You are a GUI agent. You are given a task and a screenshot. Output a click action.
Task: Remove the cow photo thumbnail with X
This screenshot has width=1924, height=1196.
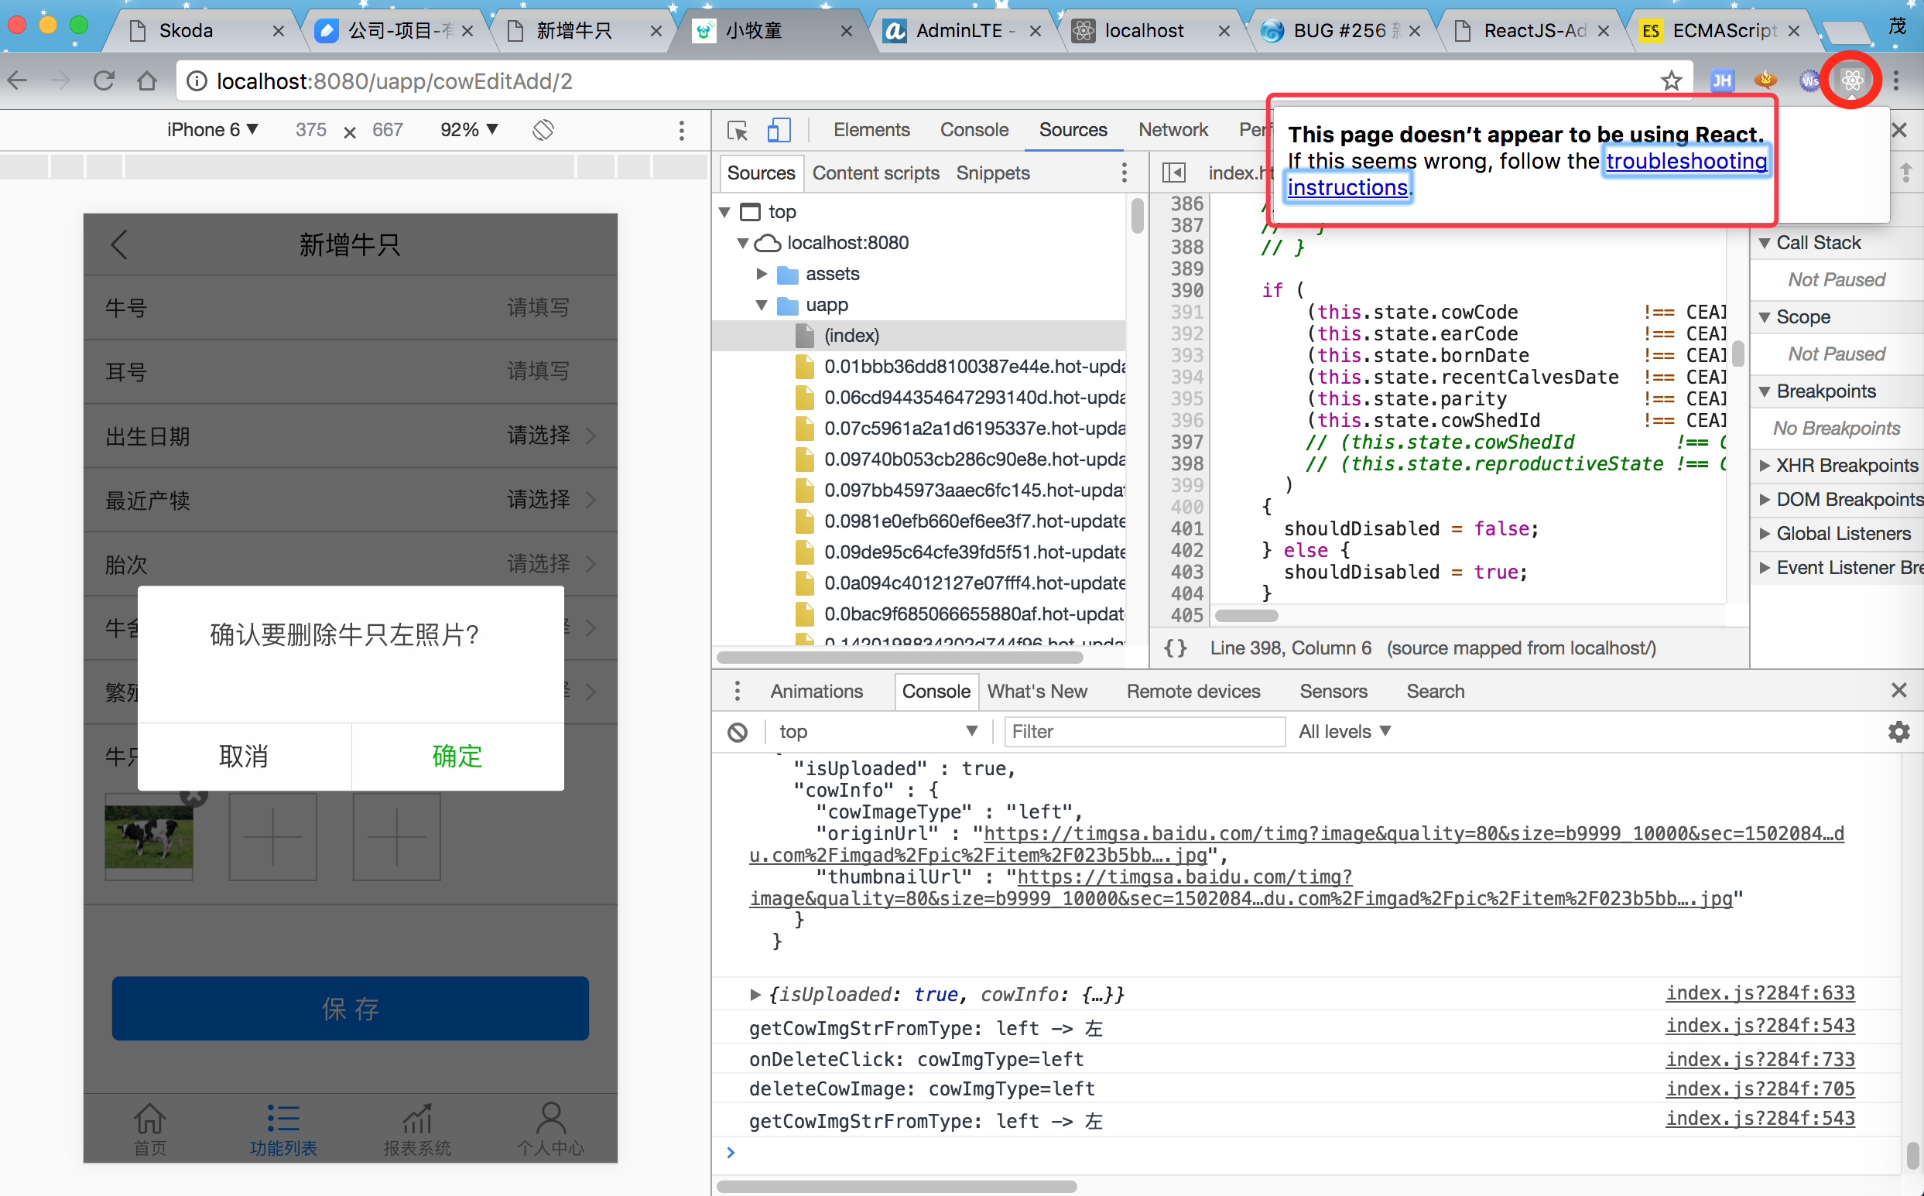193,798
